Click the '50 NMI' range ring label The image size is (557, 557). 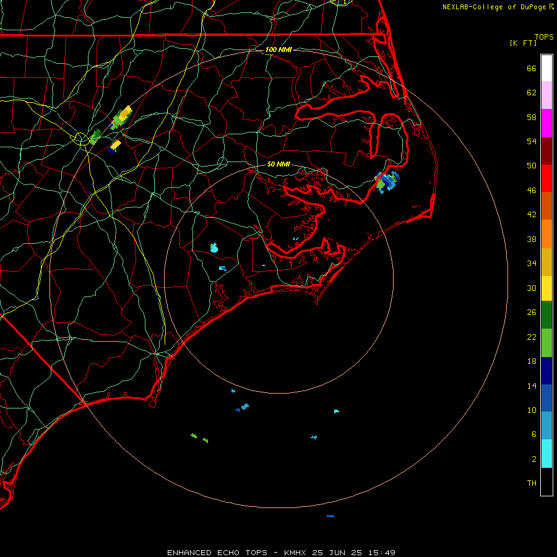coord(278,164)
